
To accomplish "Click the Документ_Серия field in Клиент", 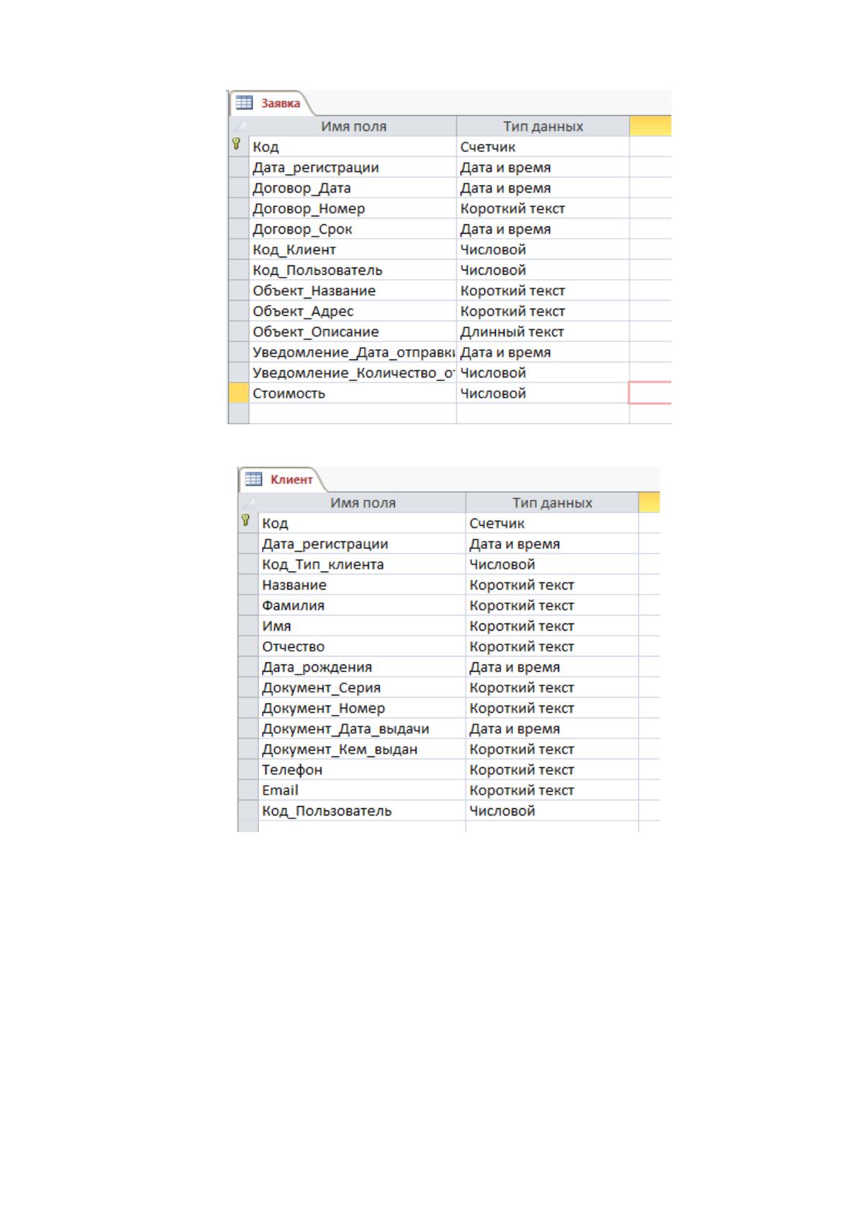I will (x=362, y=687).
